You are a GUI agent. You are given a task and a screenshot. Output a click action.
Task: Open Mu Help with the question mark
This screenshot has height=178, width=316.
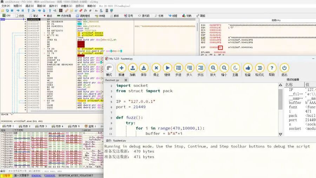(x=272, y=70)
